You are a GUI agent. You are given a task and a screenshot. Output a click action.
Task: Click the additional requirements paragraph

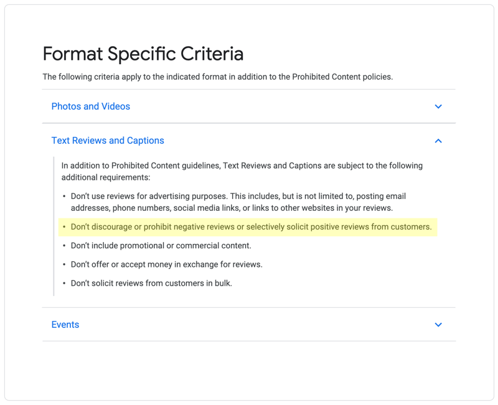242,172
